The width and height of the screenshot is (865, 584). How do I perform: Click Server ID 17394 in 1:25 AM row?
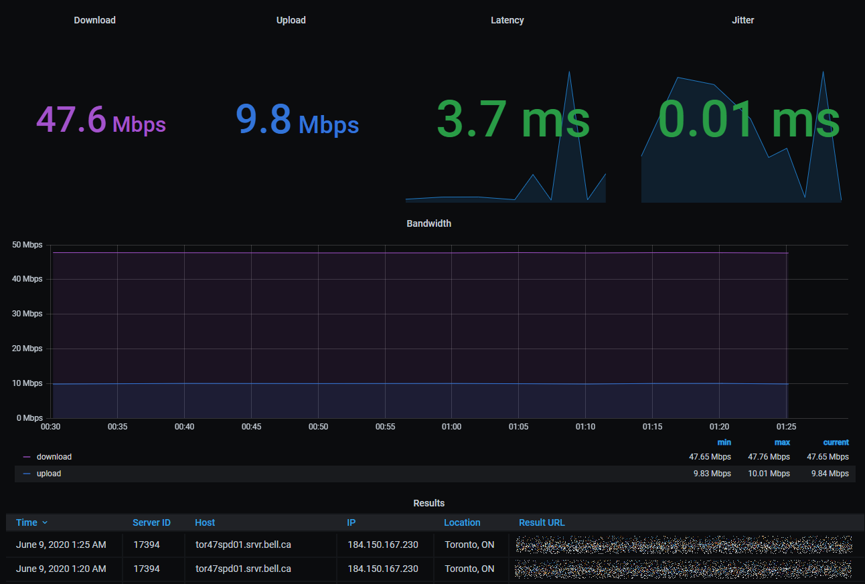(x=147, y=545)
